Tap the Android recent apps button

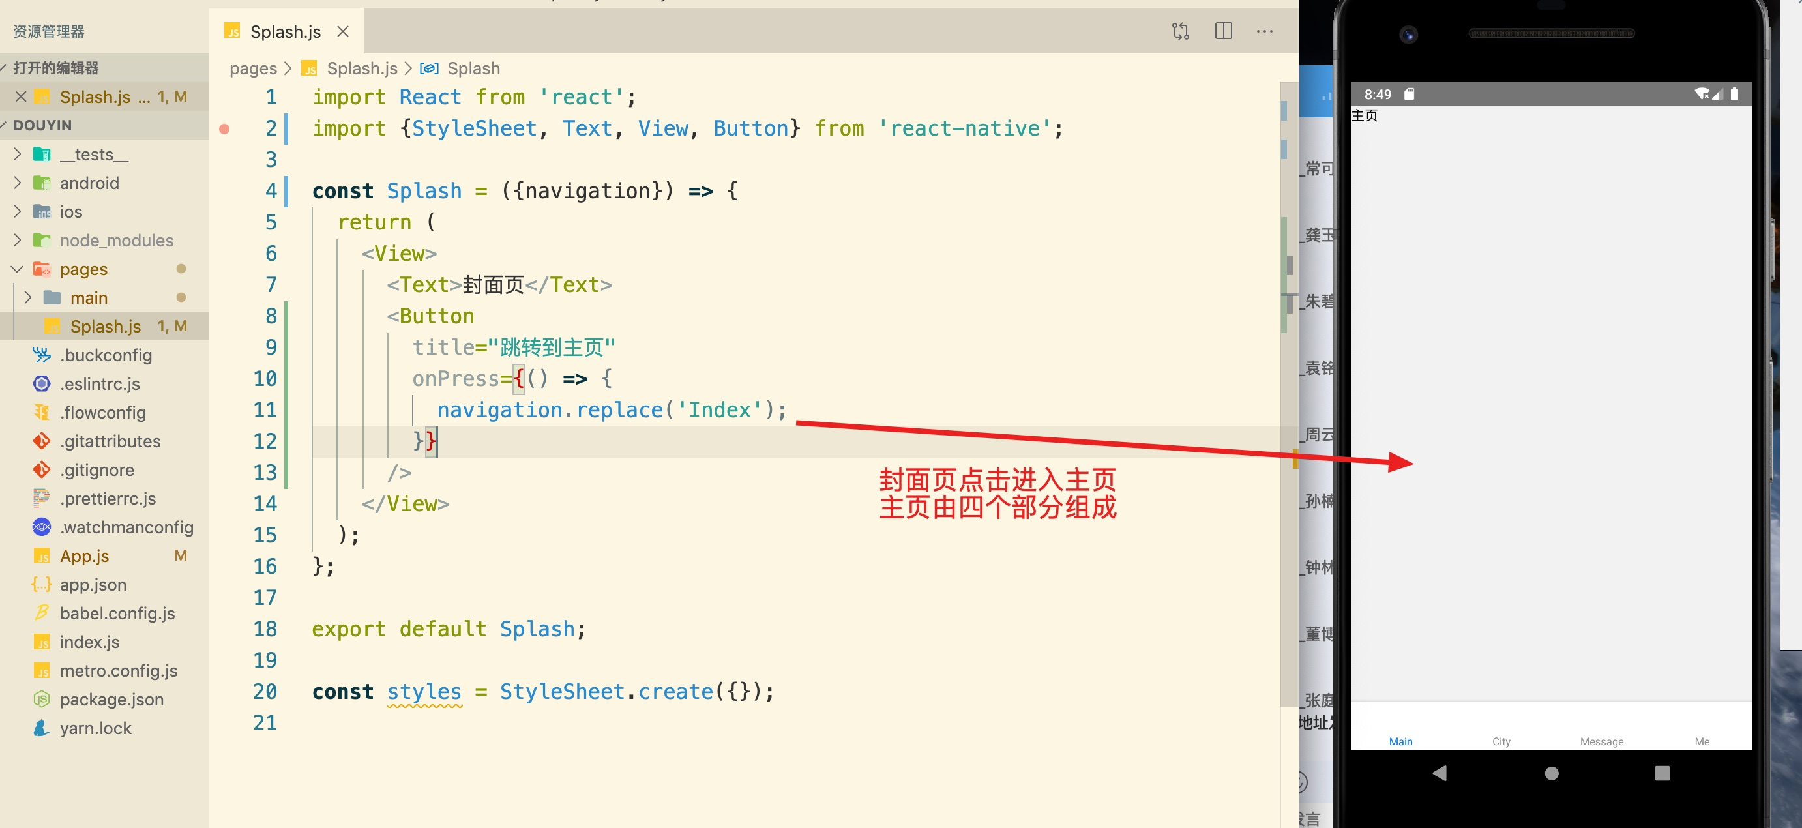tap(1662, 773)
